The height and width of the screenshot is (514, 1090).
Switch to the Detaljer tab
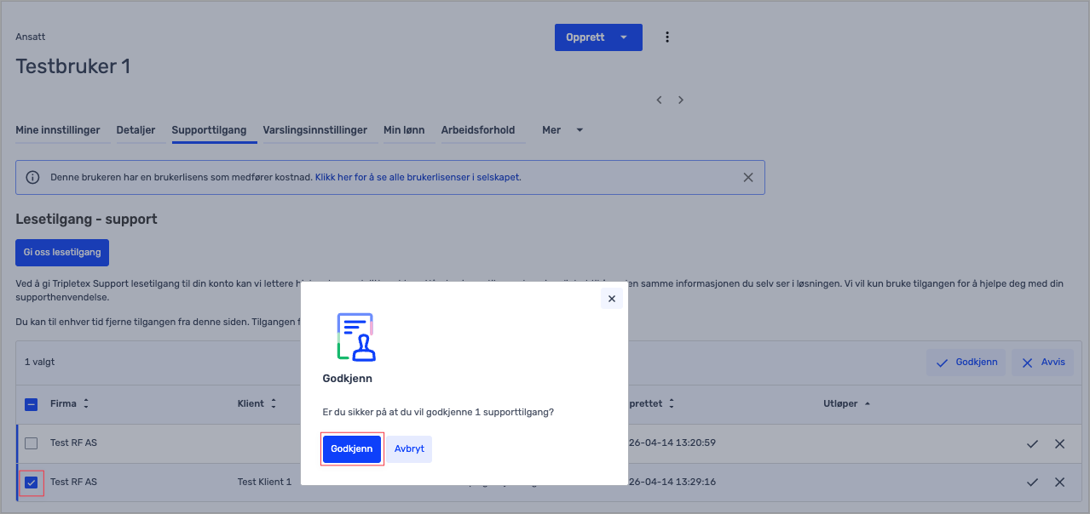point(136,130)
